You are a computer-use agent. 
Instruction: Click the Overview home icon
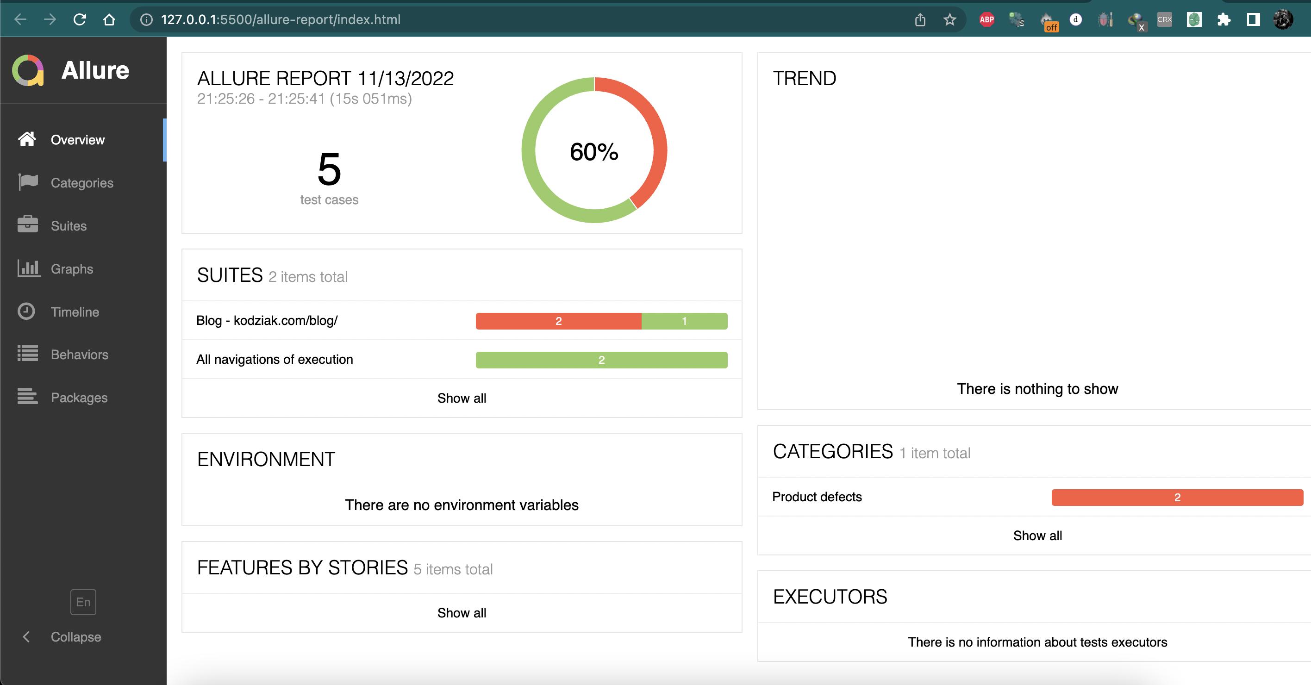pyautogui.click(x=27, y=139)
